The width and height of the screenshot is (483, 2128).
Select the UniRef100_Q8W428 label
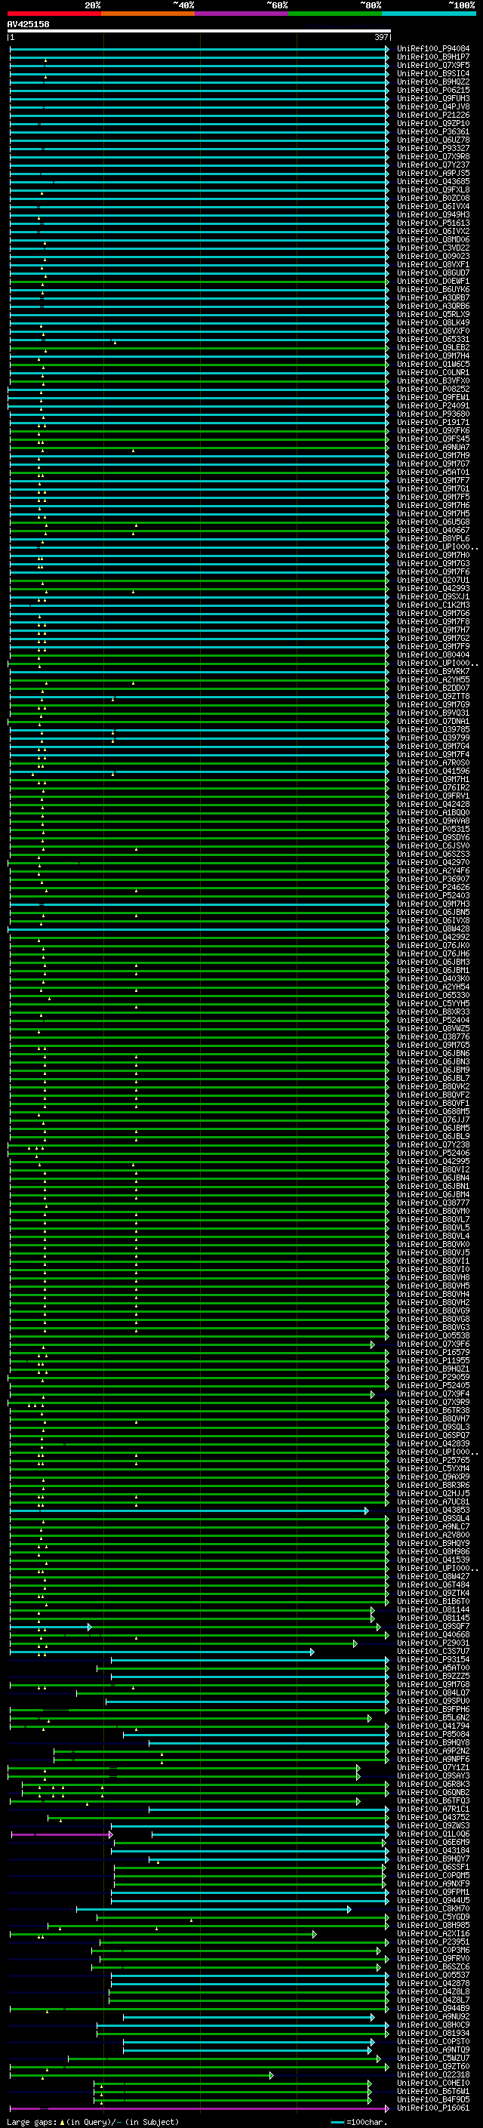[x=433, y=928]
